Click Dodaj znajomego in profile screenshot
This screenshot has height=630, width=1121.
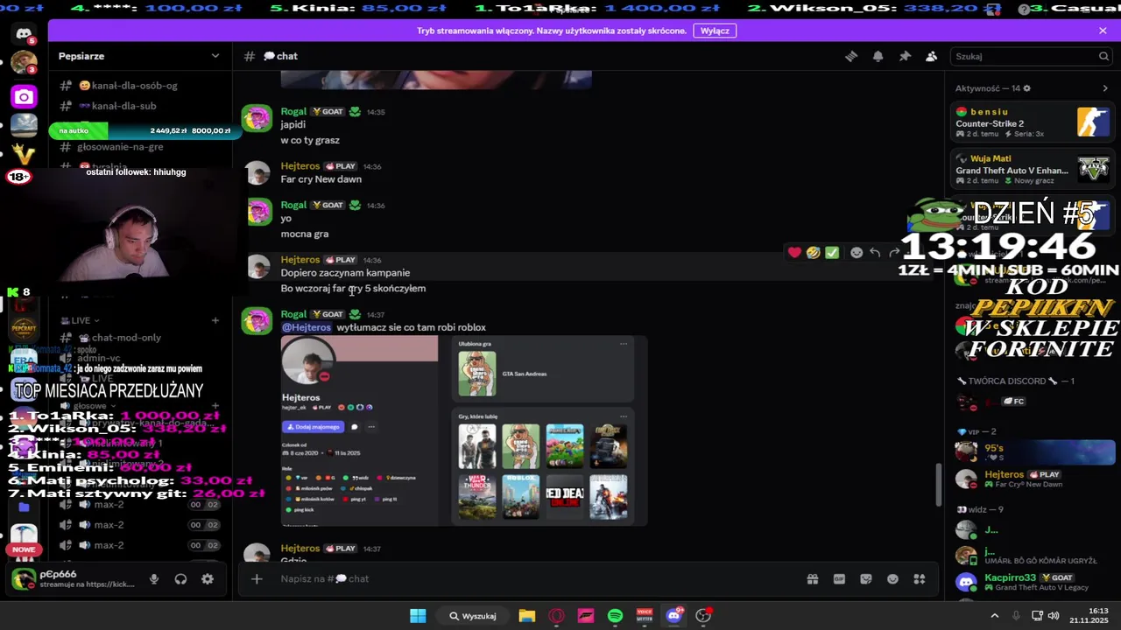[x=313, y=427]
